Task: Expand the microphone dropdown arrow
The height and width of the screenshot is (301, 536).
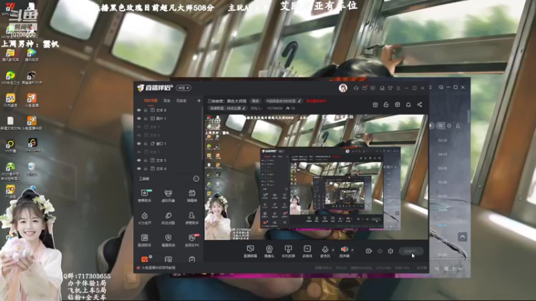Action: (x=333, y=250)
